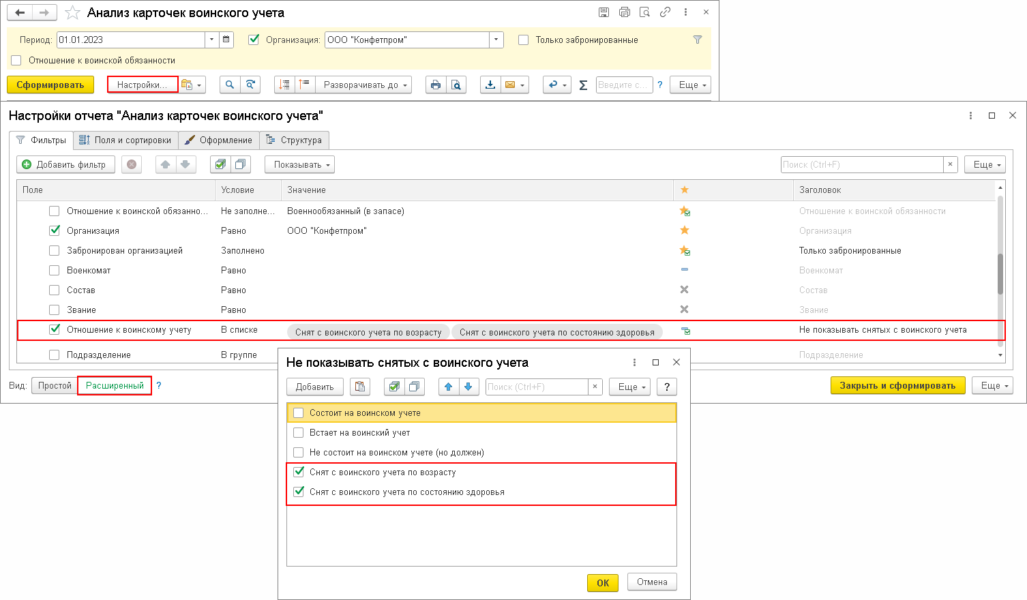Image resolution: width=1027 pixels, height=600 pixels.
Task: Click the magnifier search icon in report toolbar
Action: point(230,85)
